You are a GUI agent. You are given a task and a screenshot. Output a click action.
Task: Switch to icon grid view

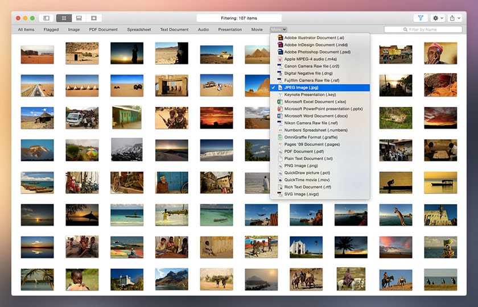(64, 18)
